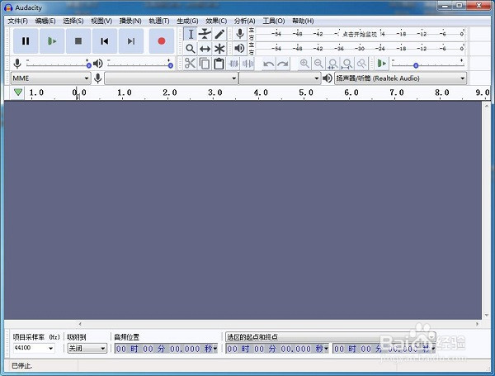Click the Cut scissors icon
This screenshot has height=376, width=495.
(190, 64)
